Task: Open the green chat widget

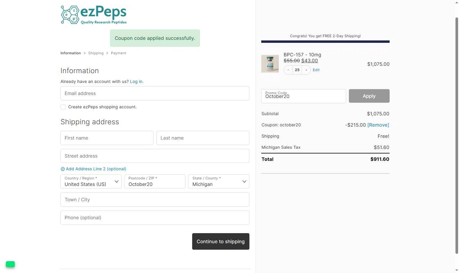Action: point(10,264)
